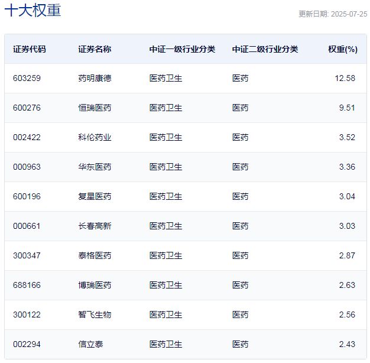
Task: Select the 长春高新 security name
Action: (x=95, y=226)
